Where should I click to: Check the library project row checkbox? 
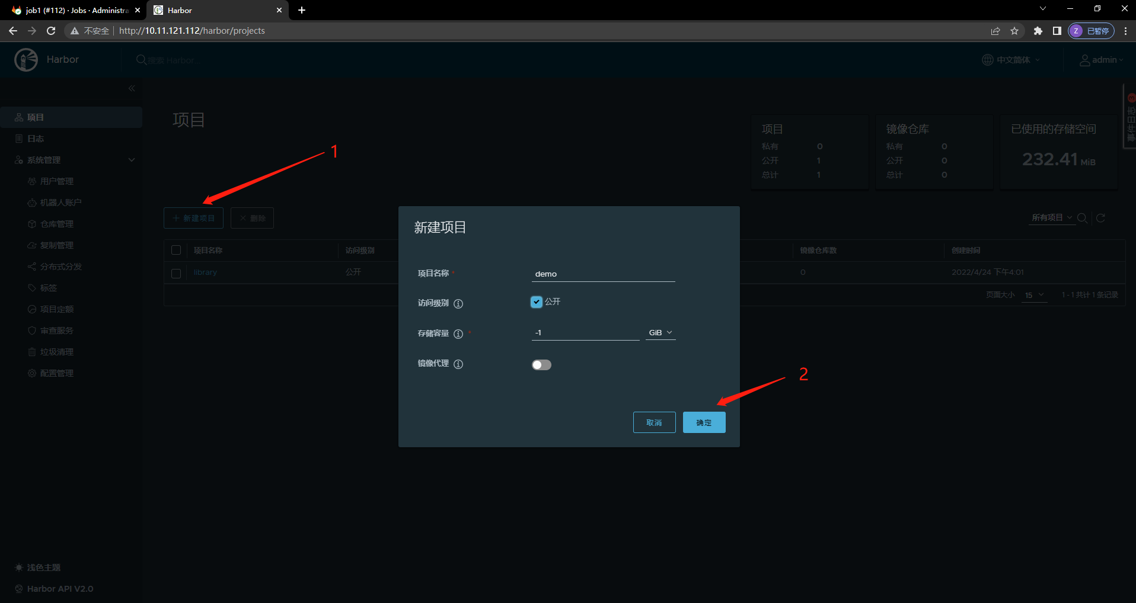pos(176,273)
